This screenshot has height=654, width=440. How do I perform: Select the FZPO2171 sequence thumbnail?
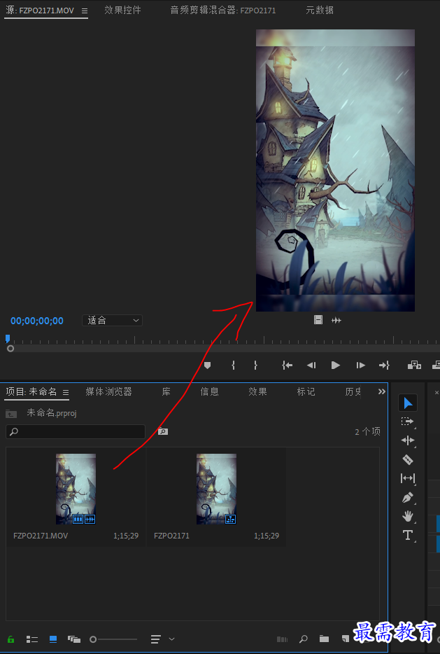216,489
